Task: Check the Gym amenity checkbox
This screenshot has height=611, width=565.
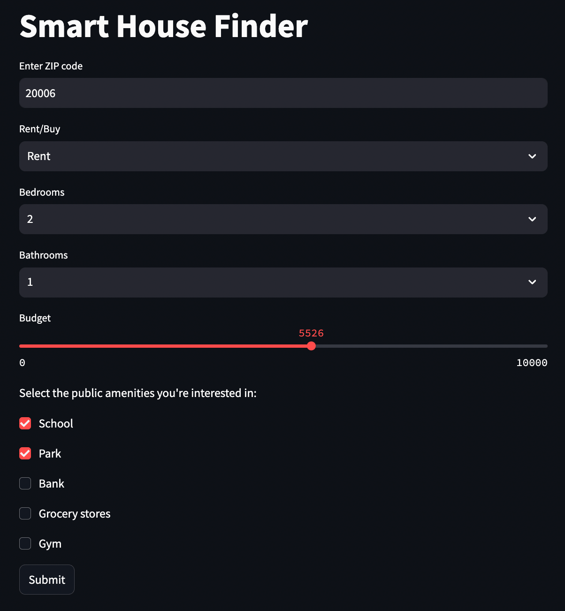Action: pos(25,543)
